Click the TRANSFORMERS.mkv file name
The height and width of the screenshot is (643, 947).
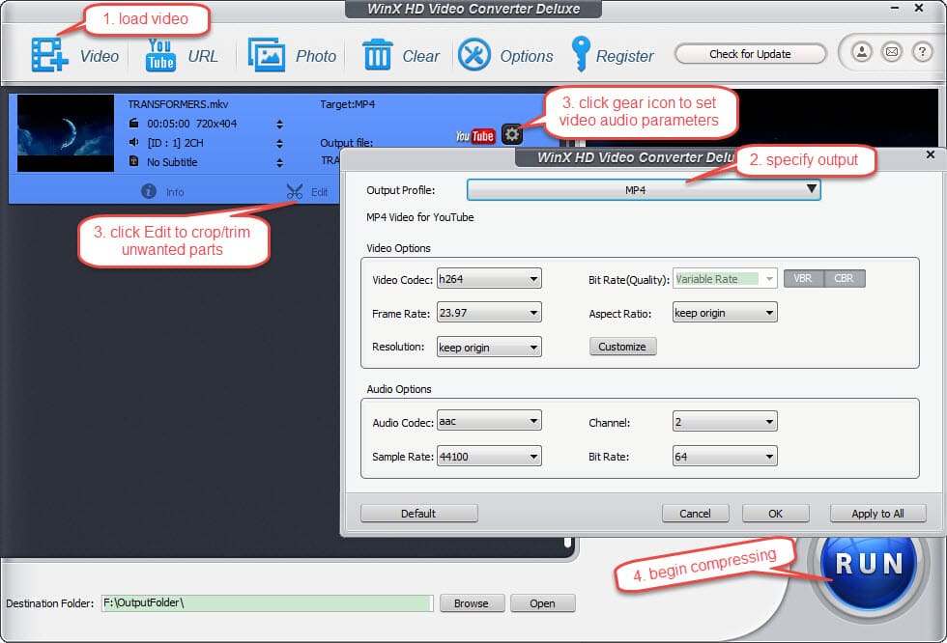point(178,104)
